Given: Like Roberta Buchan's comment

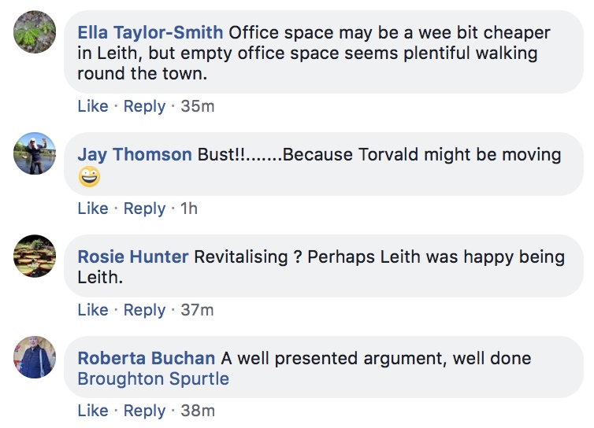Looking at the screenshot, I should click(93, 410).
